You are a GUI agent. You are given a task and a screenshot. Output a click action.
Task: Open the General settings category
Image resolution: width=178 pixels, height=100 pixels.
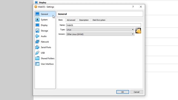[x=45, y=14]
